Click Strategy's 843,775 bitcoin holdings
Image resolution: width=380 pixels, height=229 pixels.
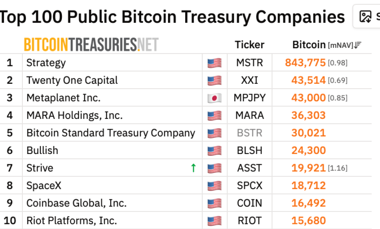(305, 63)
